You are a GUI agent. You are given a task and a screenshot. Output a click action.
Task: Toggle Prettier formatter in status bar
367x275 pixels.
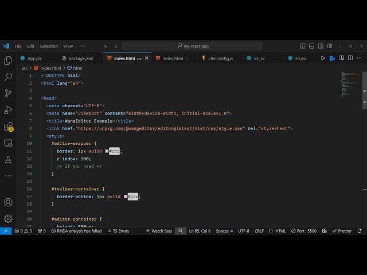click(342, 231)
